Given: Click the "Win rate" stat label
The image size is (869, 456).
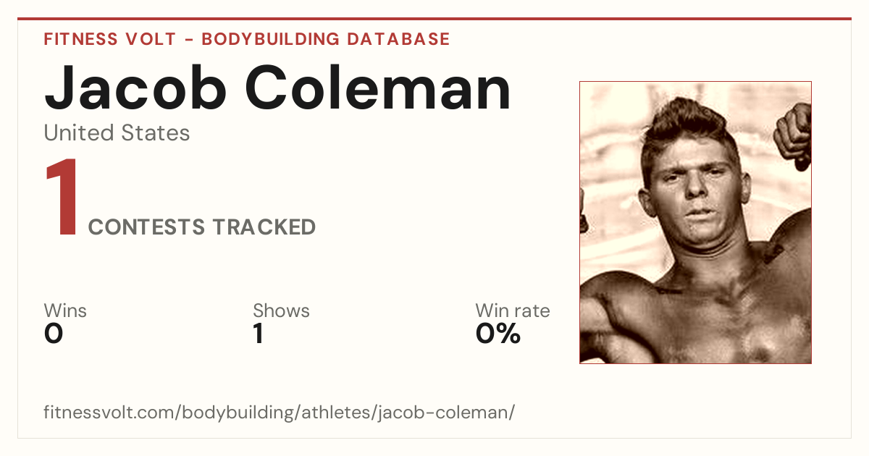Looking at the screenshot, I should (x=513, y=311).
